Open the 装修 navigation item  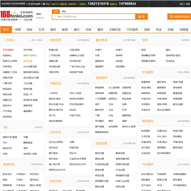pyautogui.click(x=147, y=30)
